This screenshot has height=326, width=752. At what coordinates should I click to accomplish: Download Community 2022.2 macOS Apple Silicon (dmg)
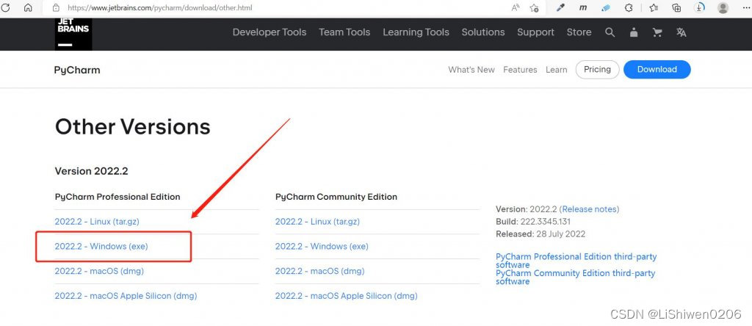point(347,296)
